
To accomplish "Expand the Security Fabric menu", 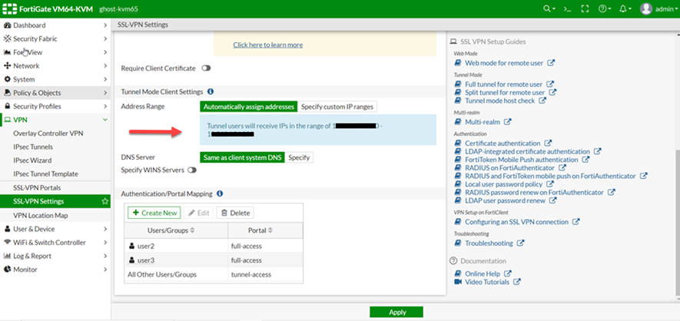I will pos(55,38).
